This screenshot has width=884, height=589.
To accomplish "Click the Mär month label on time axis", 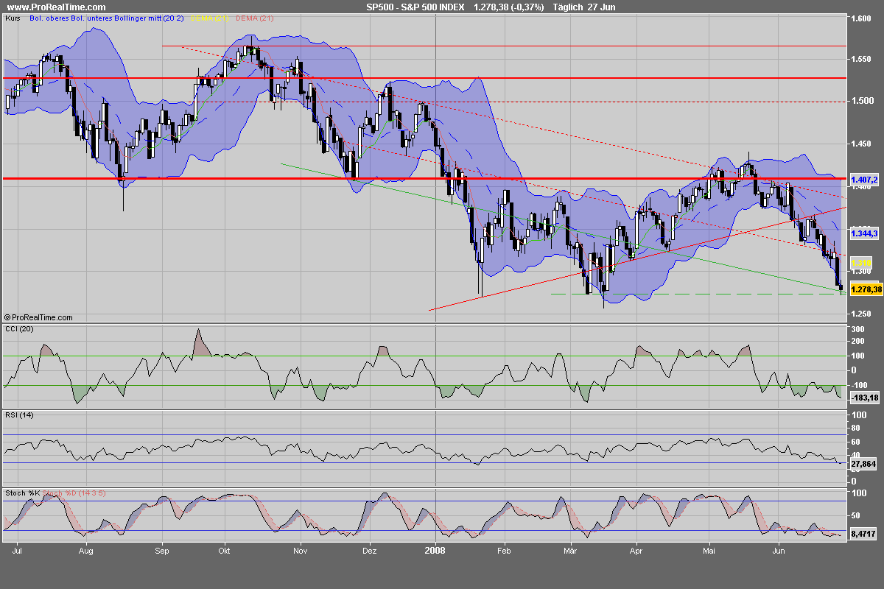I will tap(571, 549).
